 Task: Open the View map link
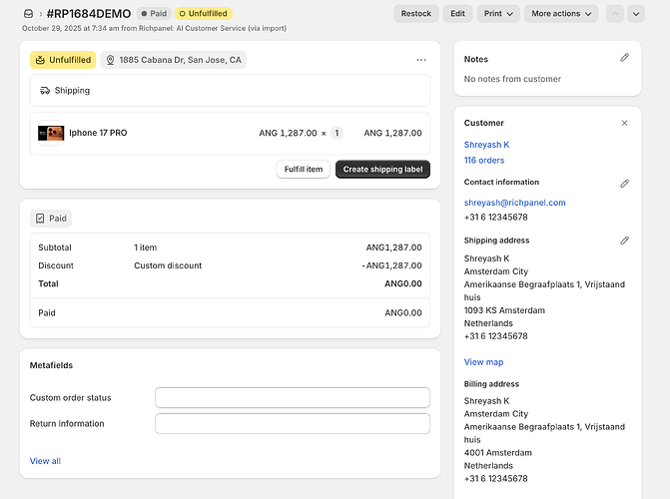tap(483, 361)
